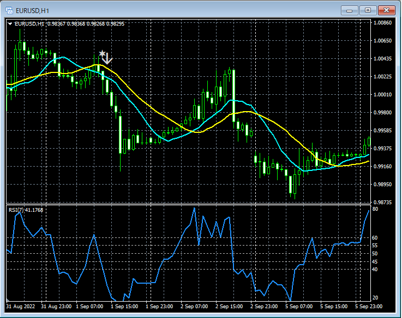Click the 1 Sep 07:00 time axis label
402x318 pixels.
point(90,307)
